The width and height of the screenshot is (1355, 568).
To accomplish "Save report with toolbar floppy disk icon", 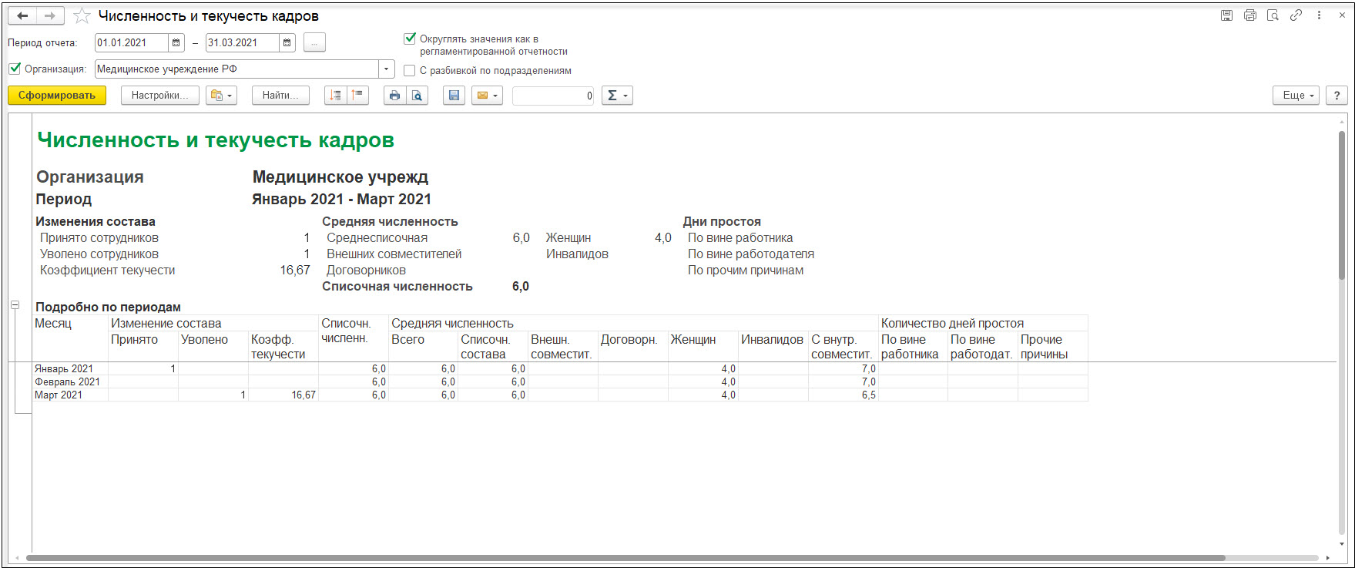I will click(x=454, y=96).
